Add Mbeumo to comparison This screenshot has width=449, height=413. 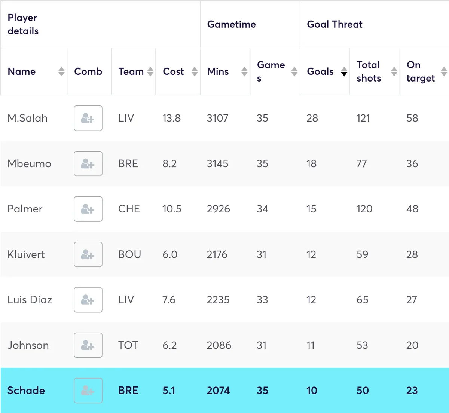coord(88,163)
